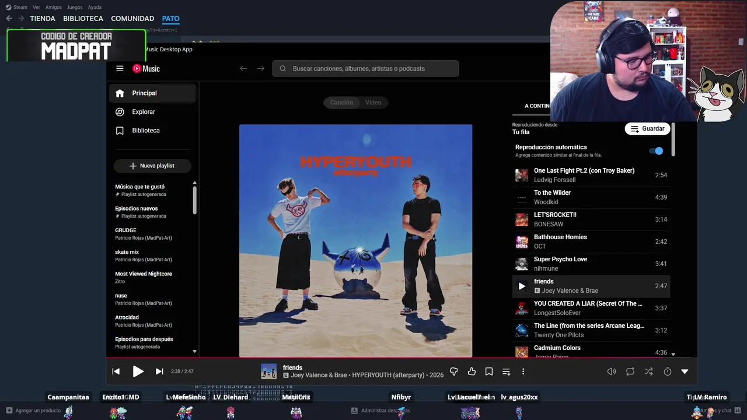The image size is (747, 420).
Task: Toggle shuffle mode
Action: 648,372
